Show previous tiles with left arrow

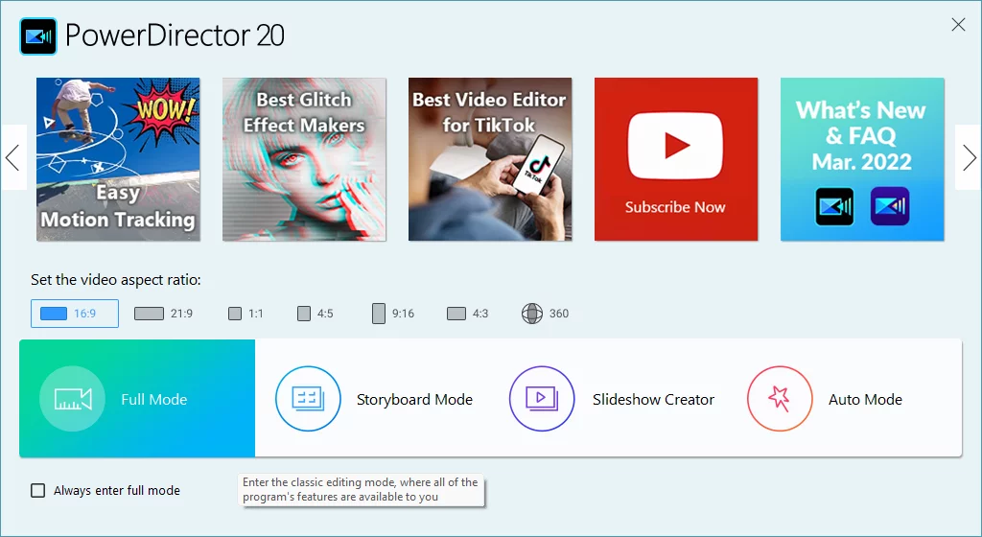tap(13, 157)
